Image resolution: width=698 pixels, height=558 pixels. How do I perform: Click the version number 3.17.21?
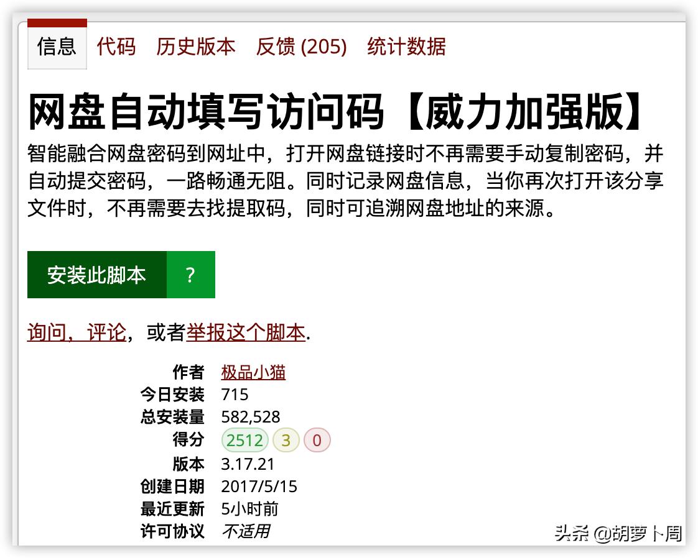(x=248, y=464)
